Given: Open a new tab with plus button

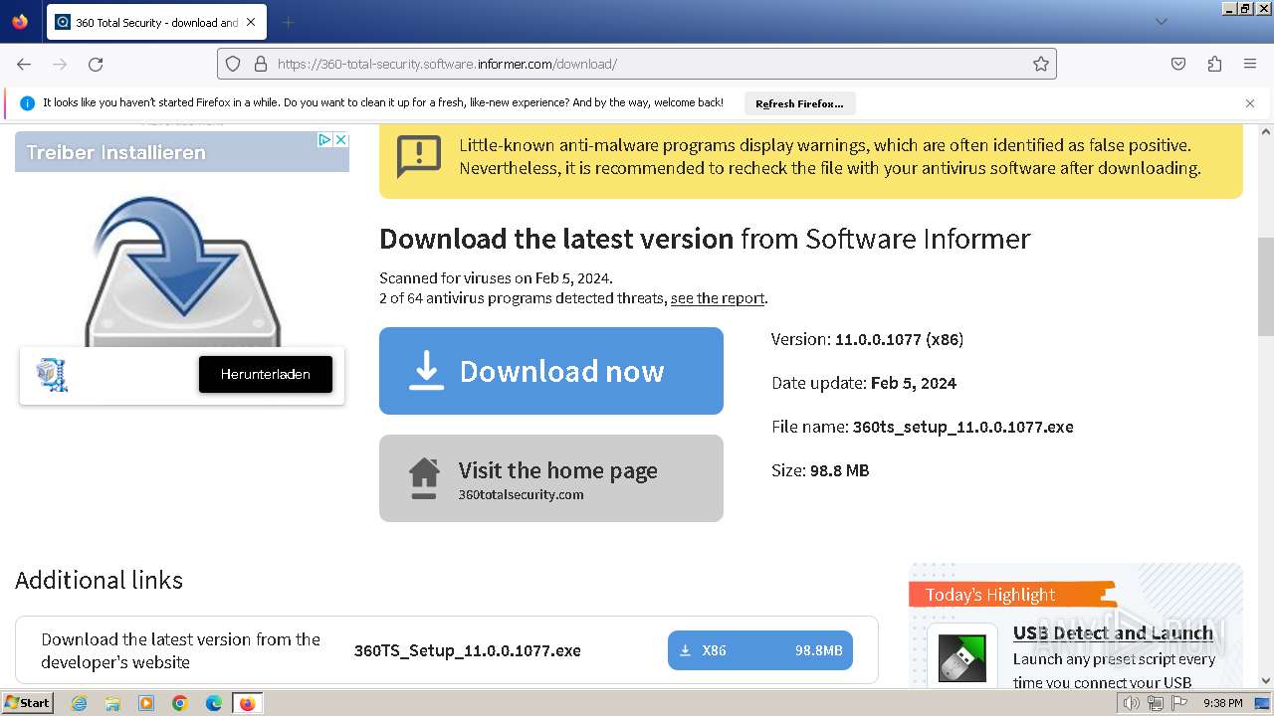Looking at the screenshot, I should coord(288,22).
